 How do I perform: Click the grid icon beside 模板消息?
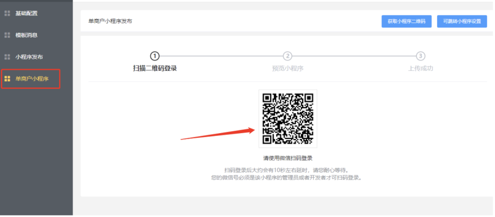point(7,35)
